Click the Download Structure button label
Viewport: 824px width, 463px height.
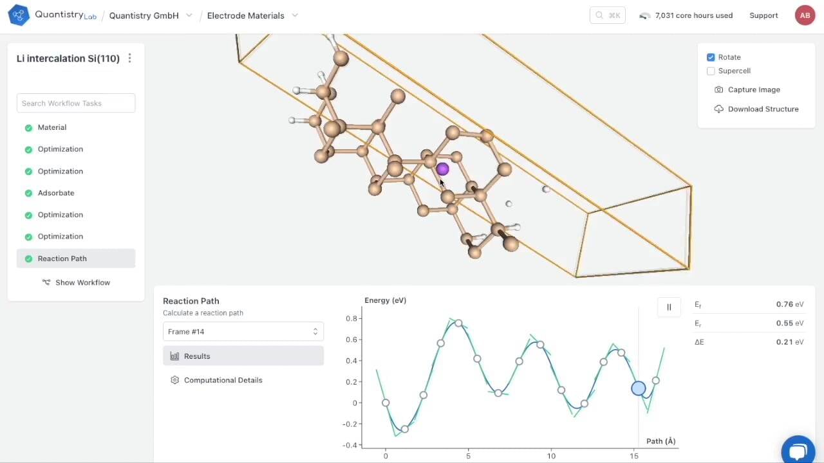point(763,109)
